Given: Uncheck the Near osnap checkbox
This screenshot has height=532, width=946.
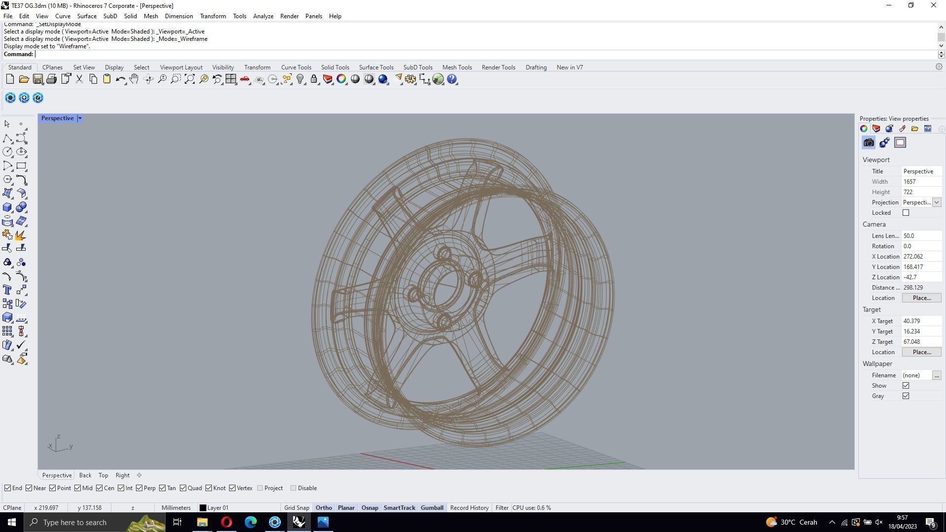Looking at the screenshot, I should point(29,488).
